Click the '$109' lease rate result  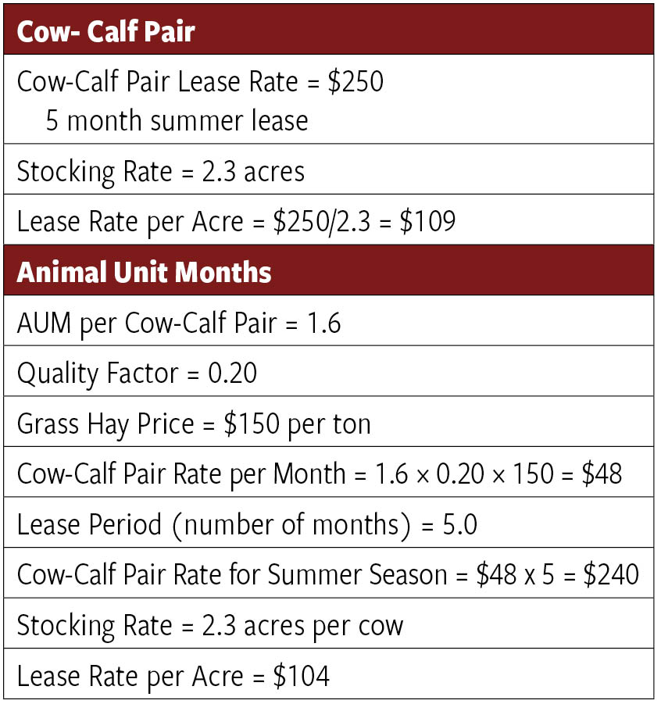[x=428, y=221]
